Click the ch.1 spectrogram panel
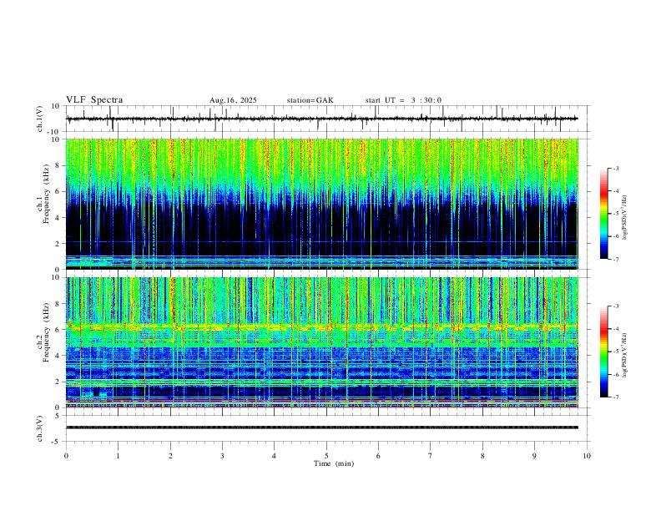 pos(322,204)
